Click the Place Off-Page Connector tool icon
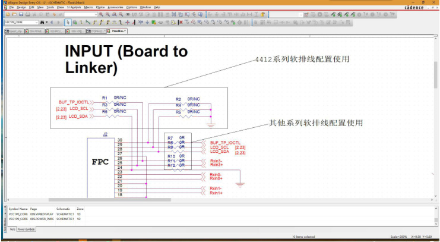This screenshot has height=242, width=440. point(174,22)
